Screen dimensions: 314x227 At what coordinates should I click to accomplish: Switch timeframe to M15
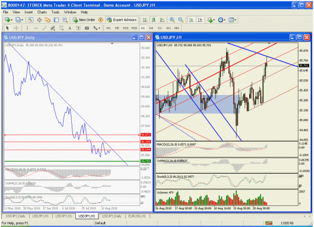point(126,28)
